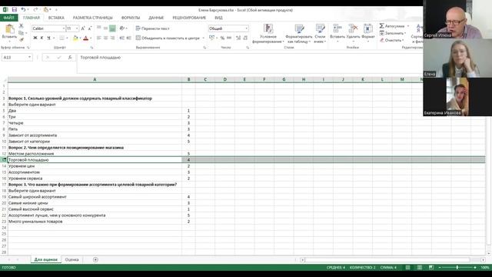Screen dimensions: 492x277
Task: Click the comma style (000) icon
Action: [229, 38]
